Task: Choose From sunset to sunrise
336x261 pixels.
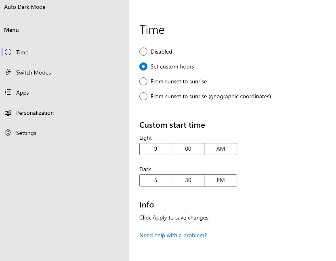Action: (143, 81)
